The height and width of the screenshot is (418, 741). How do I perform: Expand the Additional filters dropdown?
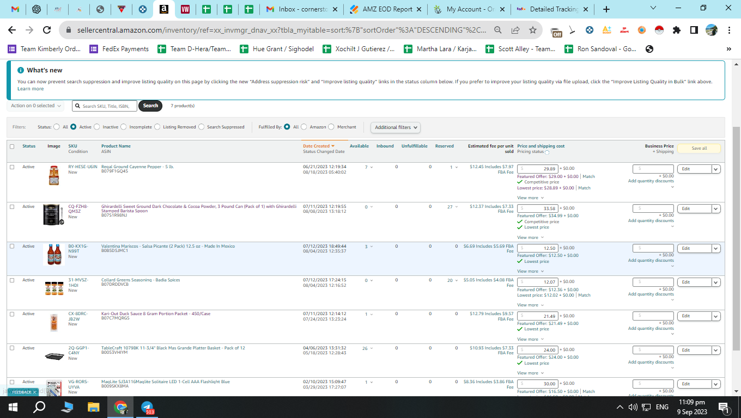click(x=396, y=127)
